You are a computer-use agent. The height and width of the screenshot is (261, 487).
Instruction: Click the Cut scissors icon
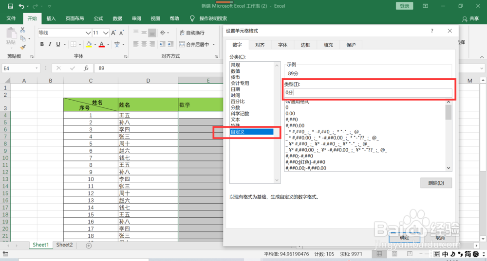click(x=22, y=30)
